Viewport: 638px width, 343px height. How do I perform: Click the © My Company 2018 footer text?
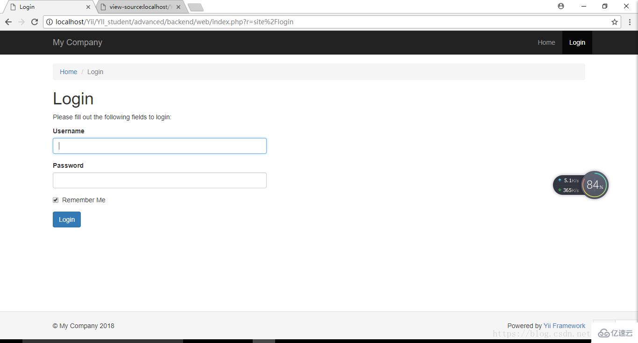click(84, 326)
